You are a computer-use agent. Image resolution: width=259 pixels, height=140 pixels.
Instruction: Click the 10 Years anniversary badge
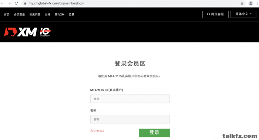45,32
